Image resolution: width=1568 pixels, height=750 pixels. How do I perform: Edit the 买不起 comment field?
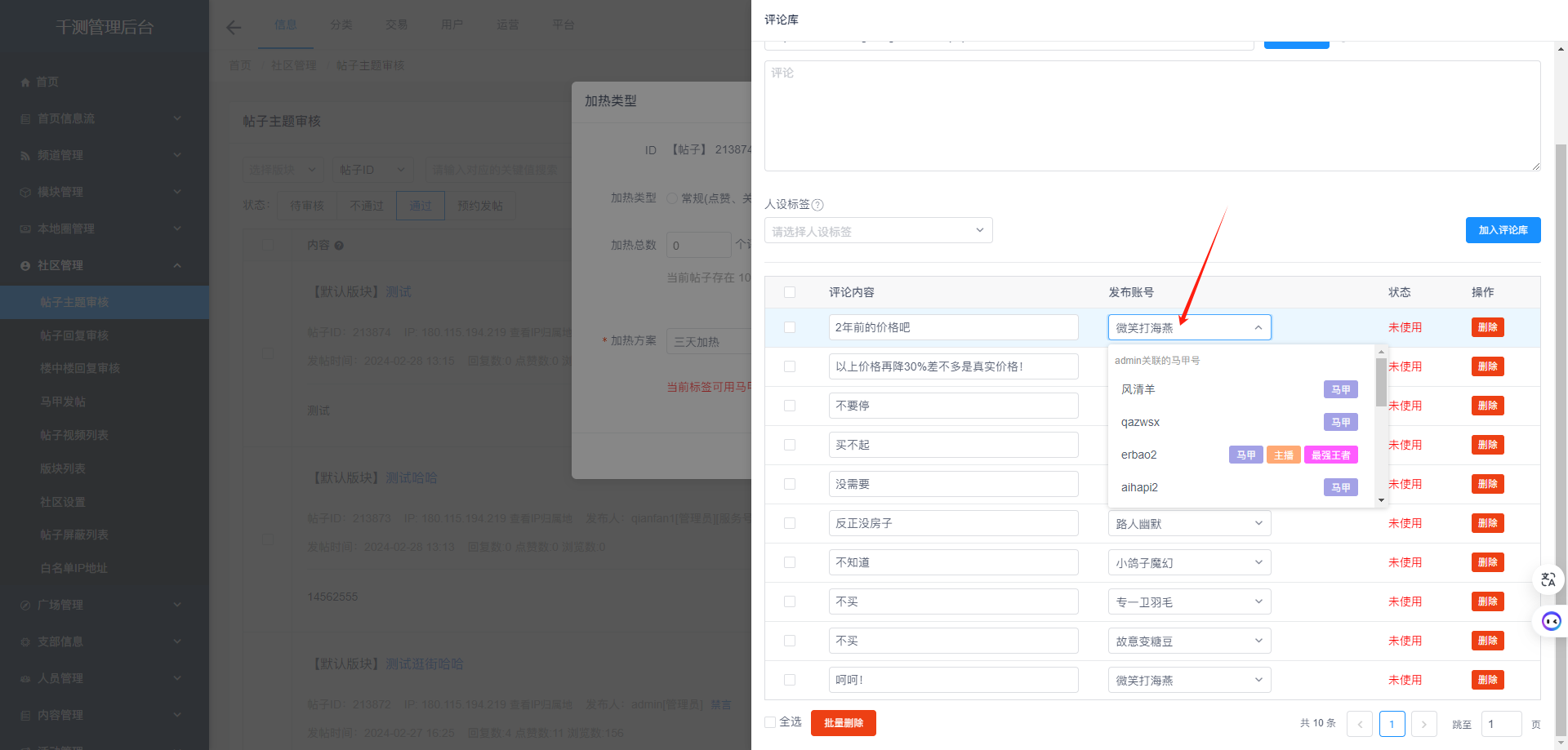pos(953,445)
